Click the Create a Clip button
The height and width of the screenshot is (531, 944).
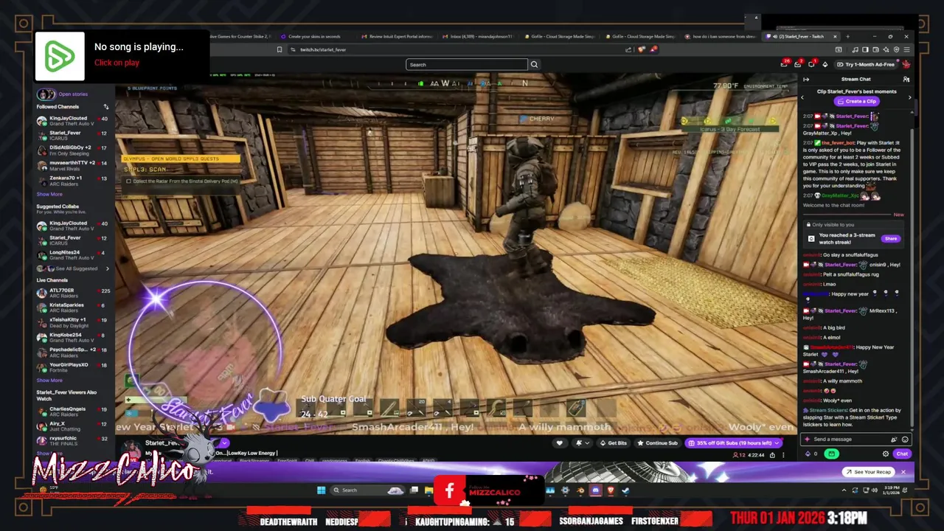[856, 101]
